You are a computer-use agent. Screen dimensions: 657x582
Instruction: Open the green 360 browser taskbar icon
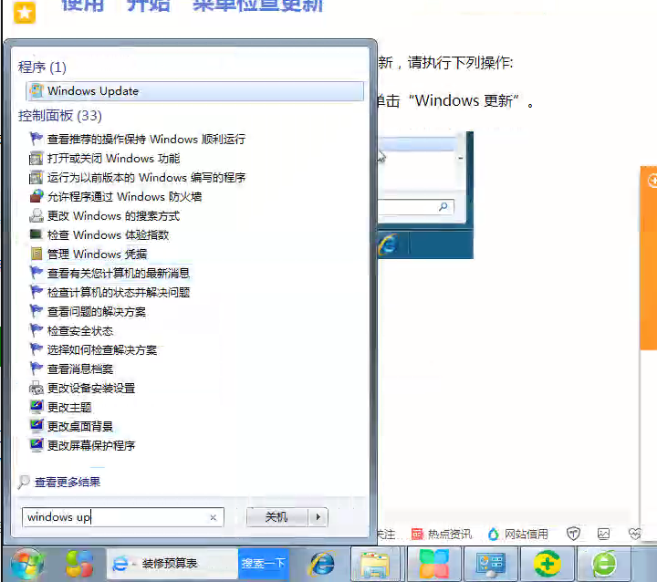604,564
